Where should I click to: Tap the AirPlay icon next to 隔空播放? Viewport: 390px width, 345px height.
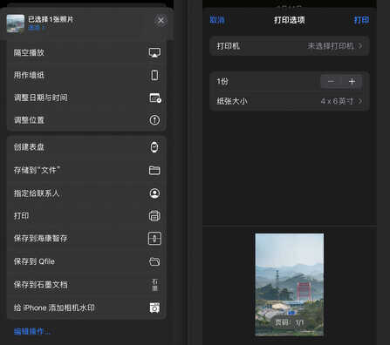coord(154,52)
